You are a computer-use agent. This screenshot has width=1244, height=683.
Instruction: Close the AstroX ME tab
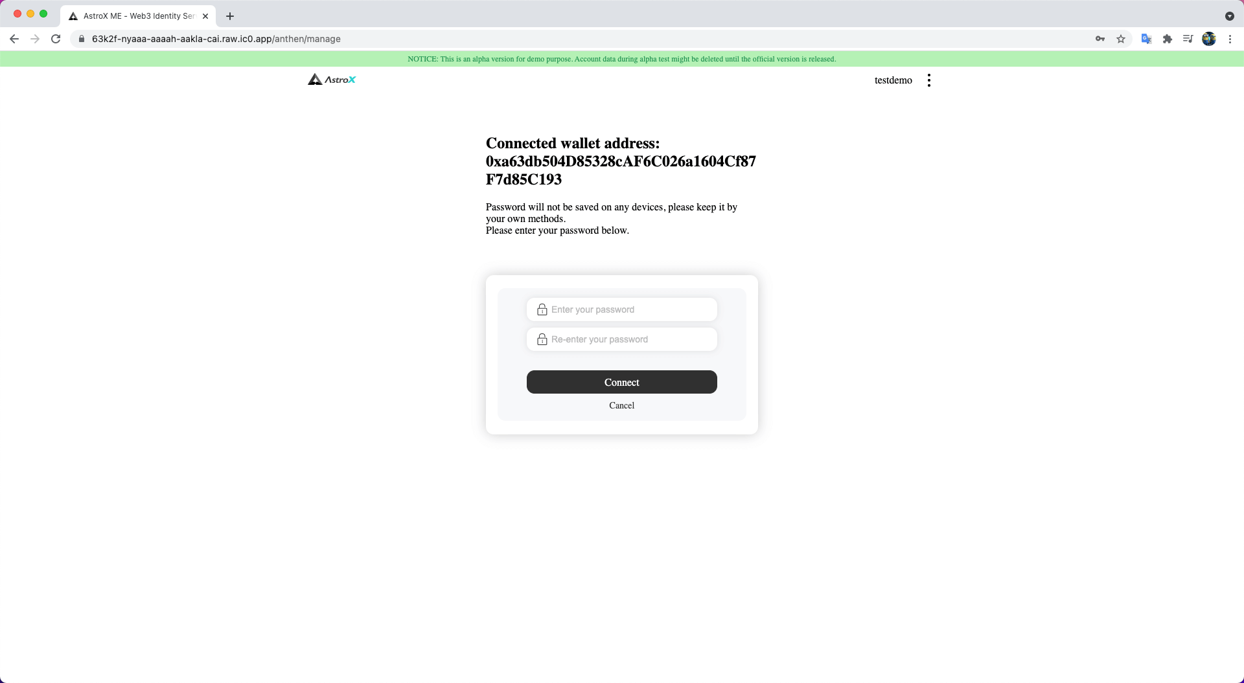click(x=205, y=16)
